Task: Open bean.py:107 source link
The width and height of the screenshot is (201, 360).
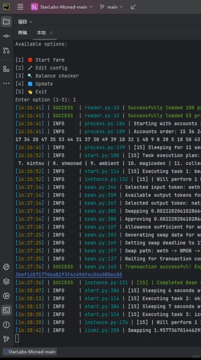Action: tap(100, 227)
